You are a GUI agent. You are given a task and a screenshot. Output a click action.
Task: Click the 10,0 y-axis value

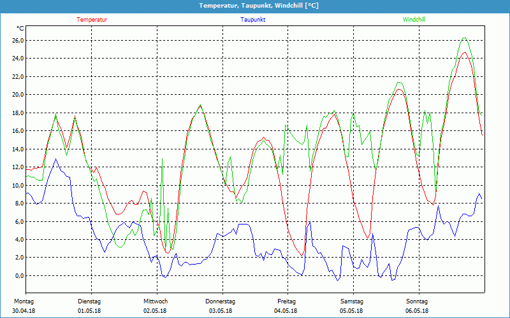pos(18,185)
